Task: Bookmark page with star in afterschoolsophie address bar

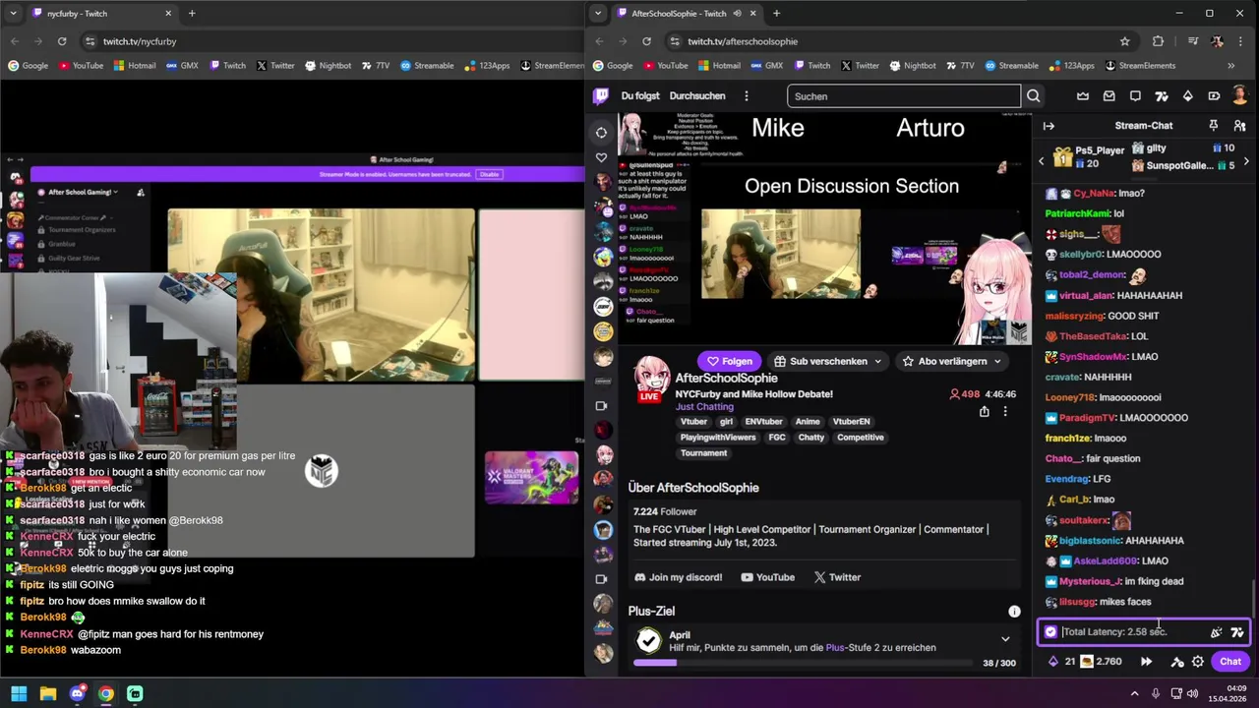Action: pos(1124,41)
